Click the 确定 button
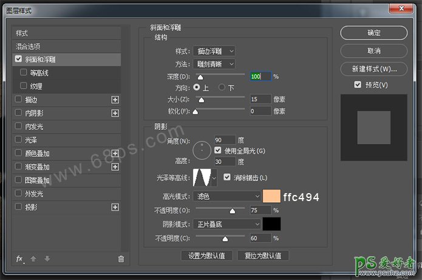This screenshot has height=280, width=422. (374, 33)
